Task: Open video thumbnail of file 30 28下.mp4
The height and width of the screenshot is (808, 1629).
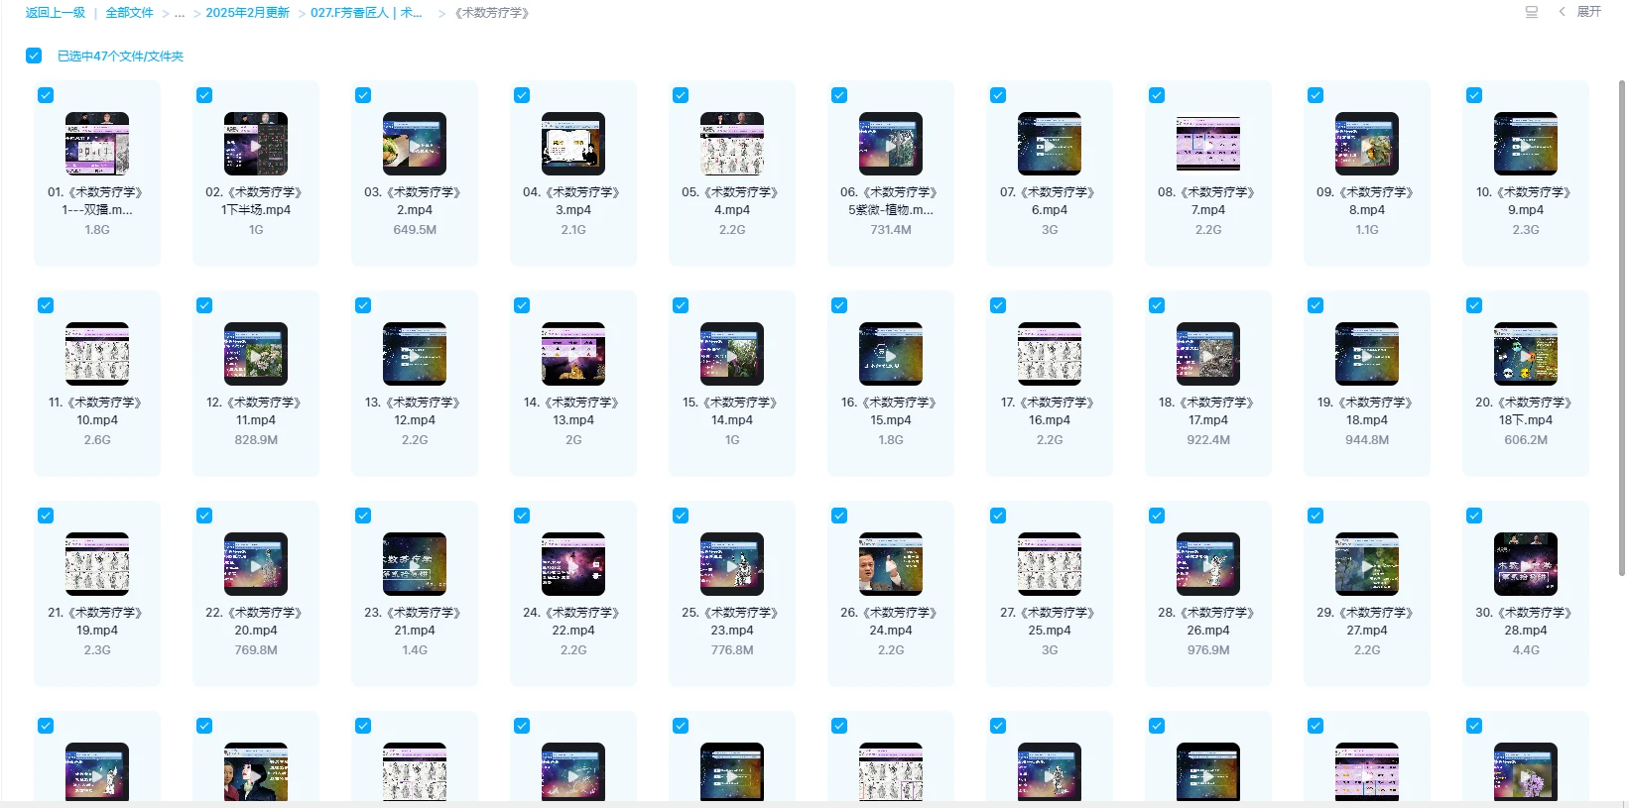Action: point(1526,564)
